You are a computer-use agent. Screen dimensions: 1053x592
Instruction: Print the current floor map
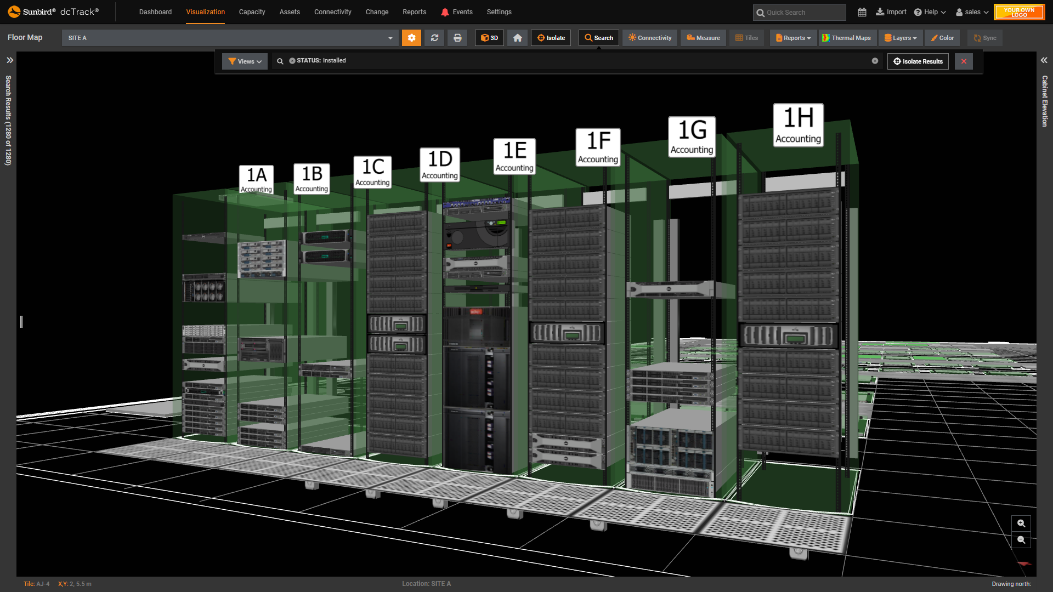pyautogui.click(x=457, y=38)
